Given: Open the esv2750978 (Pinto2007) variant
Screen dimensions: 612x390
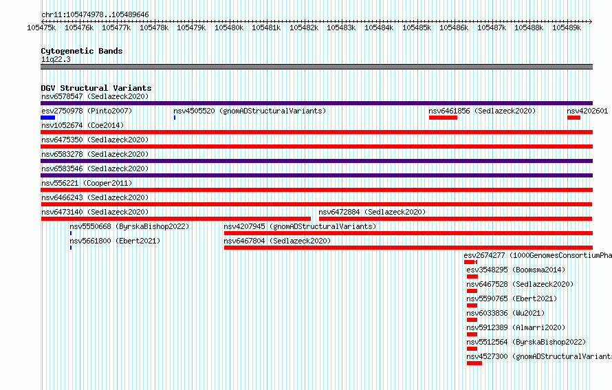Looking at the screenshot, I should point(87,111).
